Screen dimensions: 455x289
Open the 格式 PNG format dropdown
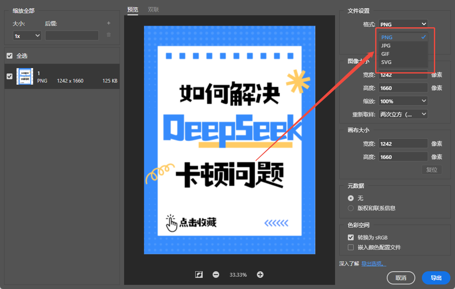403,24
